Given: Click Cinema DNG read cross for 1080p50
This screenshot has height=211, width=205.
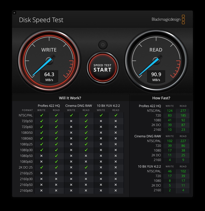Looking at the screenshot, I should coord(86,156).
